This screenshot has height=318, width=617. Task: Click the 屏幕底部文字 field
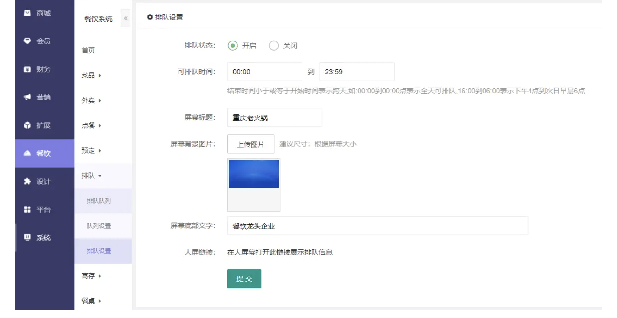378,226
